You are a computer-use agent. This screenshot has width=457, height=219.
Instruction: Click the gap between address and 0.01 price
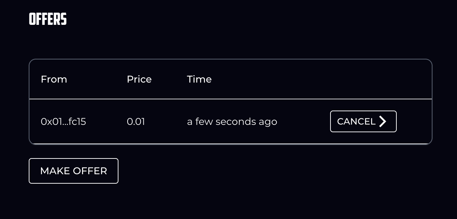(106, 122)
